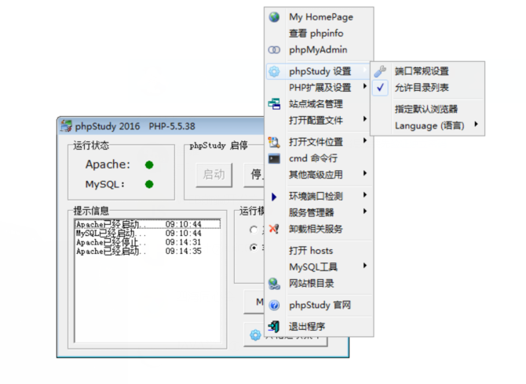Viewport: 526px width, 384px height.
Task: Select the lower selected run mode radio button
Action: tap(254, 248)
